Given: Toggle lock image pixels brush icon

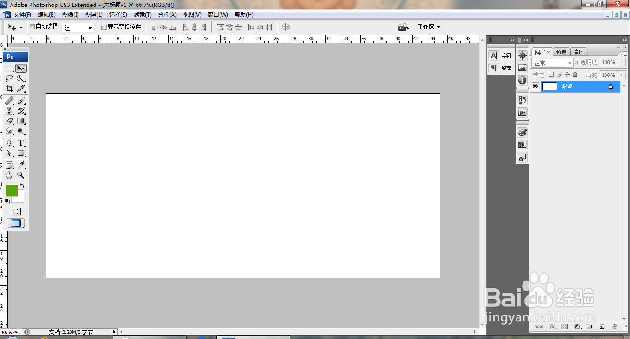Looking at the screenshot, I should 559,75.
